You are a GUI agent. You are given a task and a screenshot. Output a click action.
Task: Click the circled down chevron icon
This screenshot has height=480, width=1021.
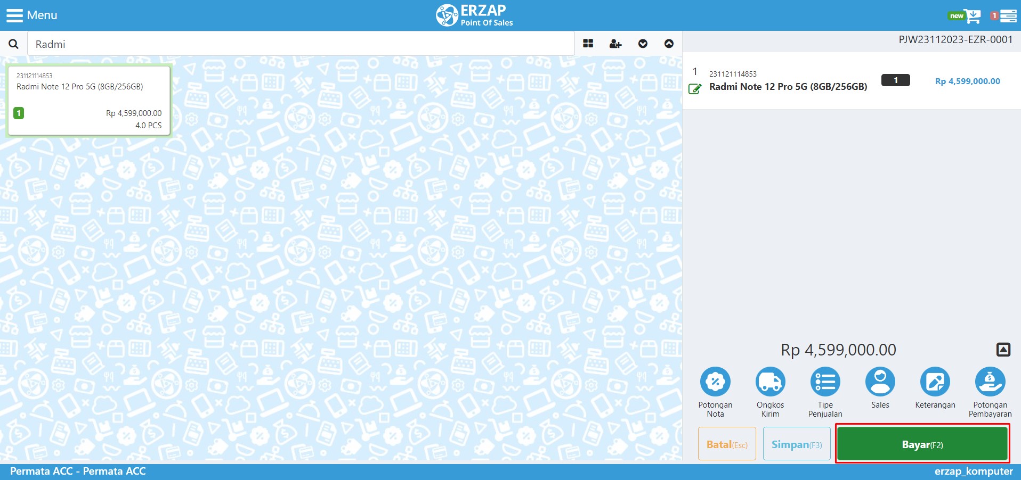coord(643,44)
